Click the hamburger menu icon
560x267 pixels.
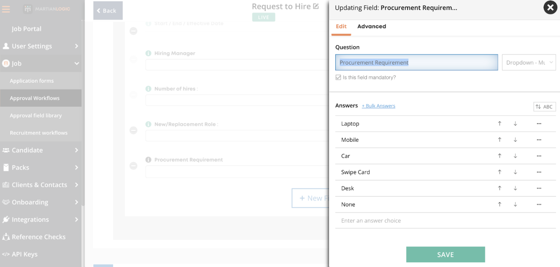click(6, 9)
